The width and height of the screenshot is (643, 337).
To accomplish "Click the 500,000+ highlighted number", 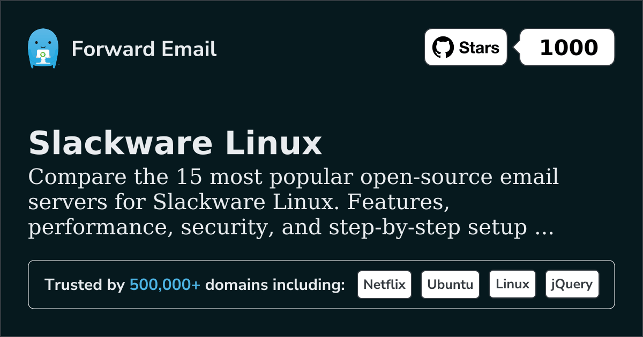I will (x=165, y=285).
